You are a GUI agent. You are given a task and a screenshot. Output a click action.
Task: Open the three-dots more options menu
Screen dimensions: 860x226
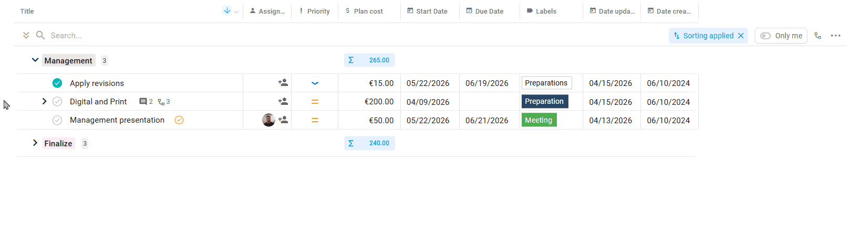[x=835, y=36]
